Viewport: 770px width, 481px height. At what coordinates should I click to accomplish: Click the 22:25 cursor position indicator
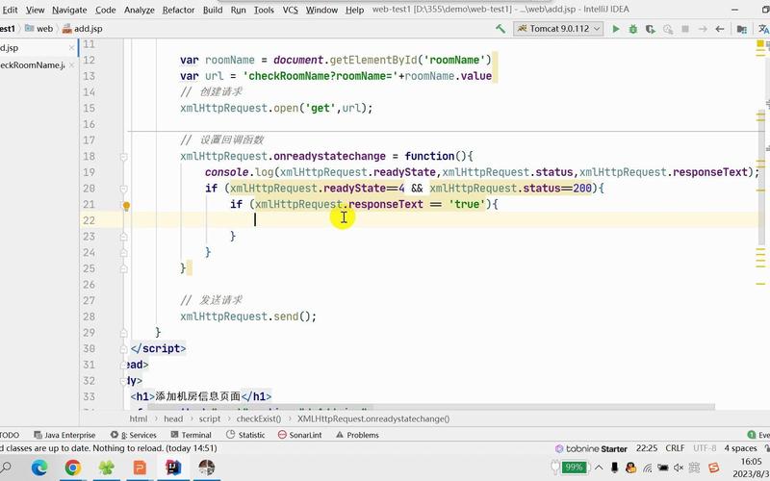point(647,448)
